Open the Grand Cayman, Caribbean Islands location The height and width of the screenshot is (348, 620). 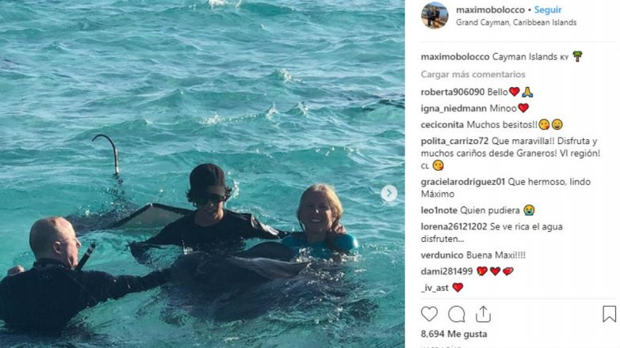pos(516,22)
